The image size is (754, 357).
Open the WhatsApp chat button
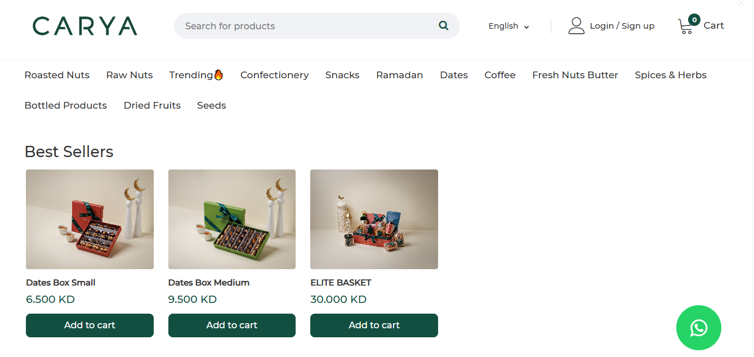coord(698,328)
